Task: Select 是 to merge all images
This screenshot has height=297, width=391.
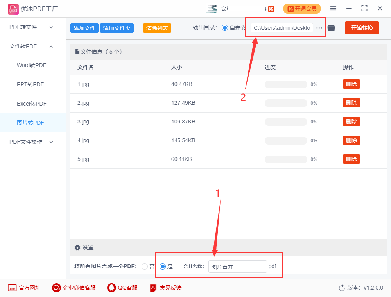Action: 163,267
